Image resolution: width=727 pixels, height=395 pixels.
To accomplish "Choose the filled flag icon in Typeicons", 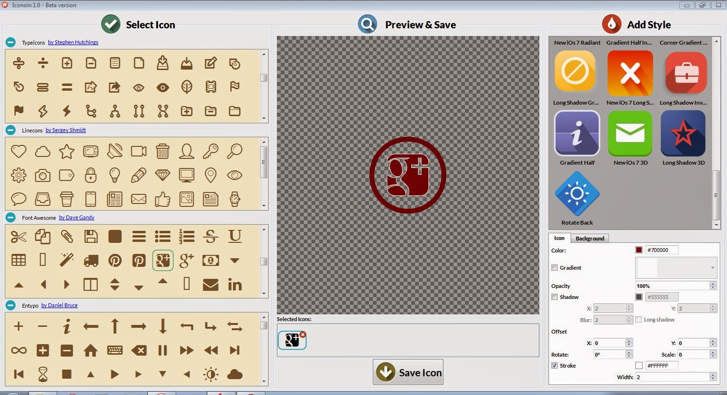I will click(19, 111).
